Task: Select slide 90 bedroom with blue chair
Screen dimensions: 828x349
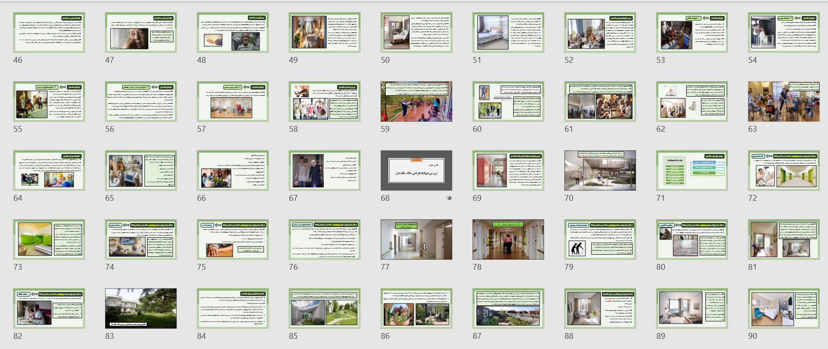Action: [783, 308]
